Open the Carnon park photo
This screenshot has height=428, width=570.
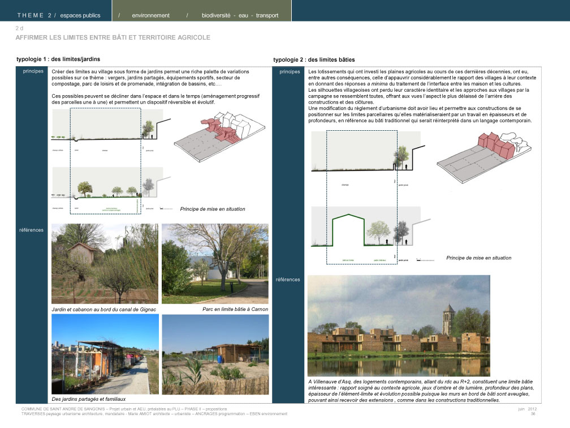[x=215, y=263]
